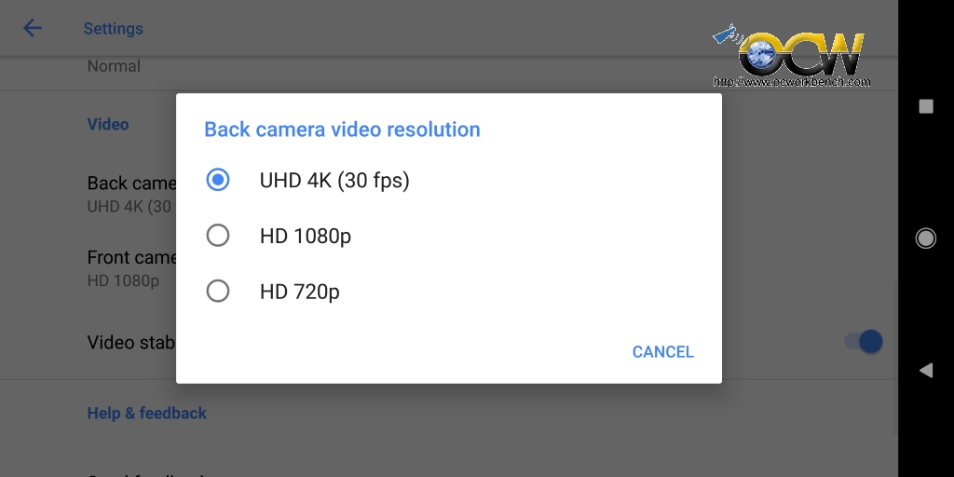This screenshot has width=954, height=477.
Task: Click the Normal setting value at top
Action: coord(114,66)
